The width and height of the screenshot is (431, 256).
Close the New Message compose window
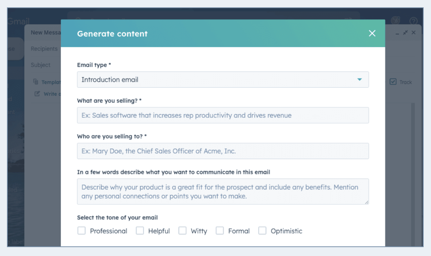click(x=414, y=33)
